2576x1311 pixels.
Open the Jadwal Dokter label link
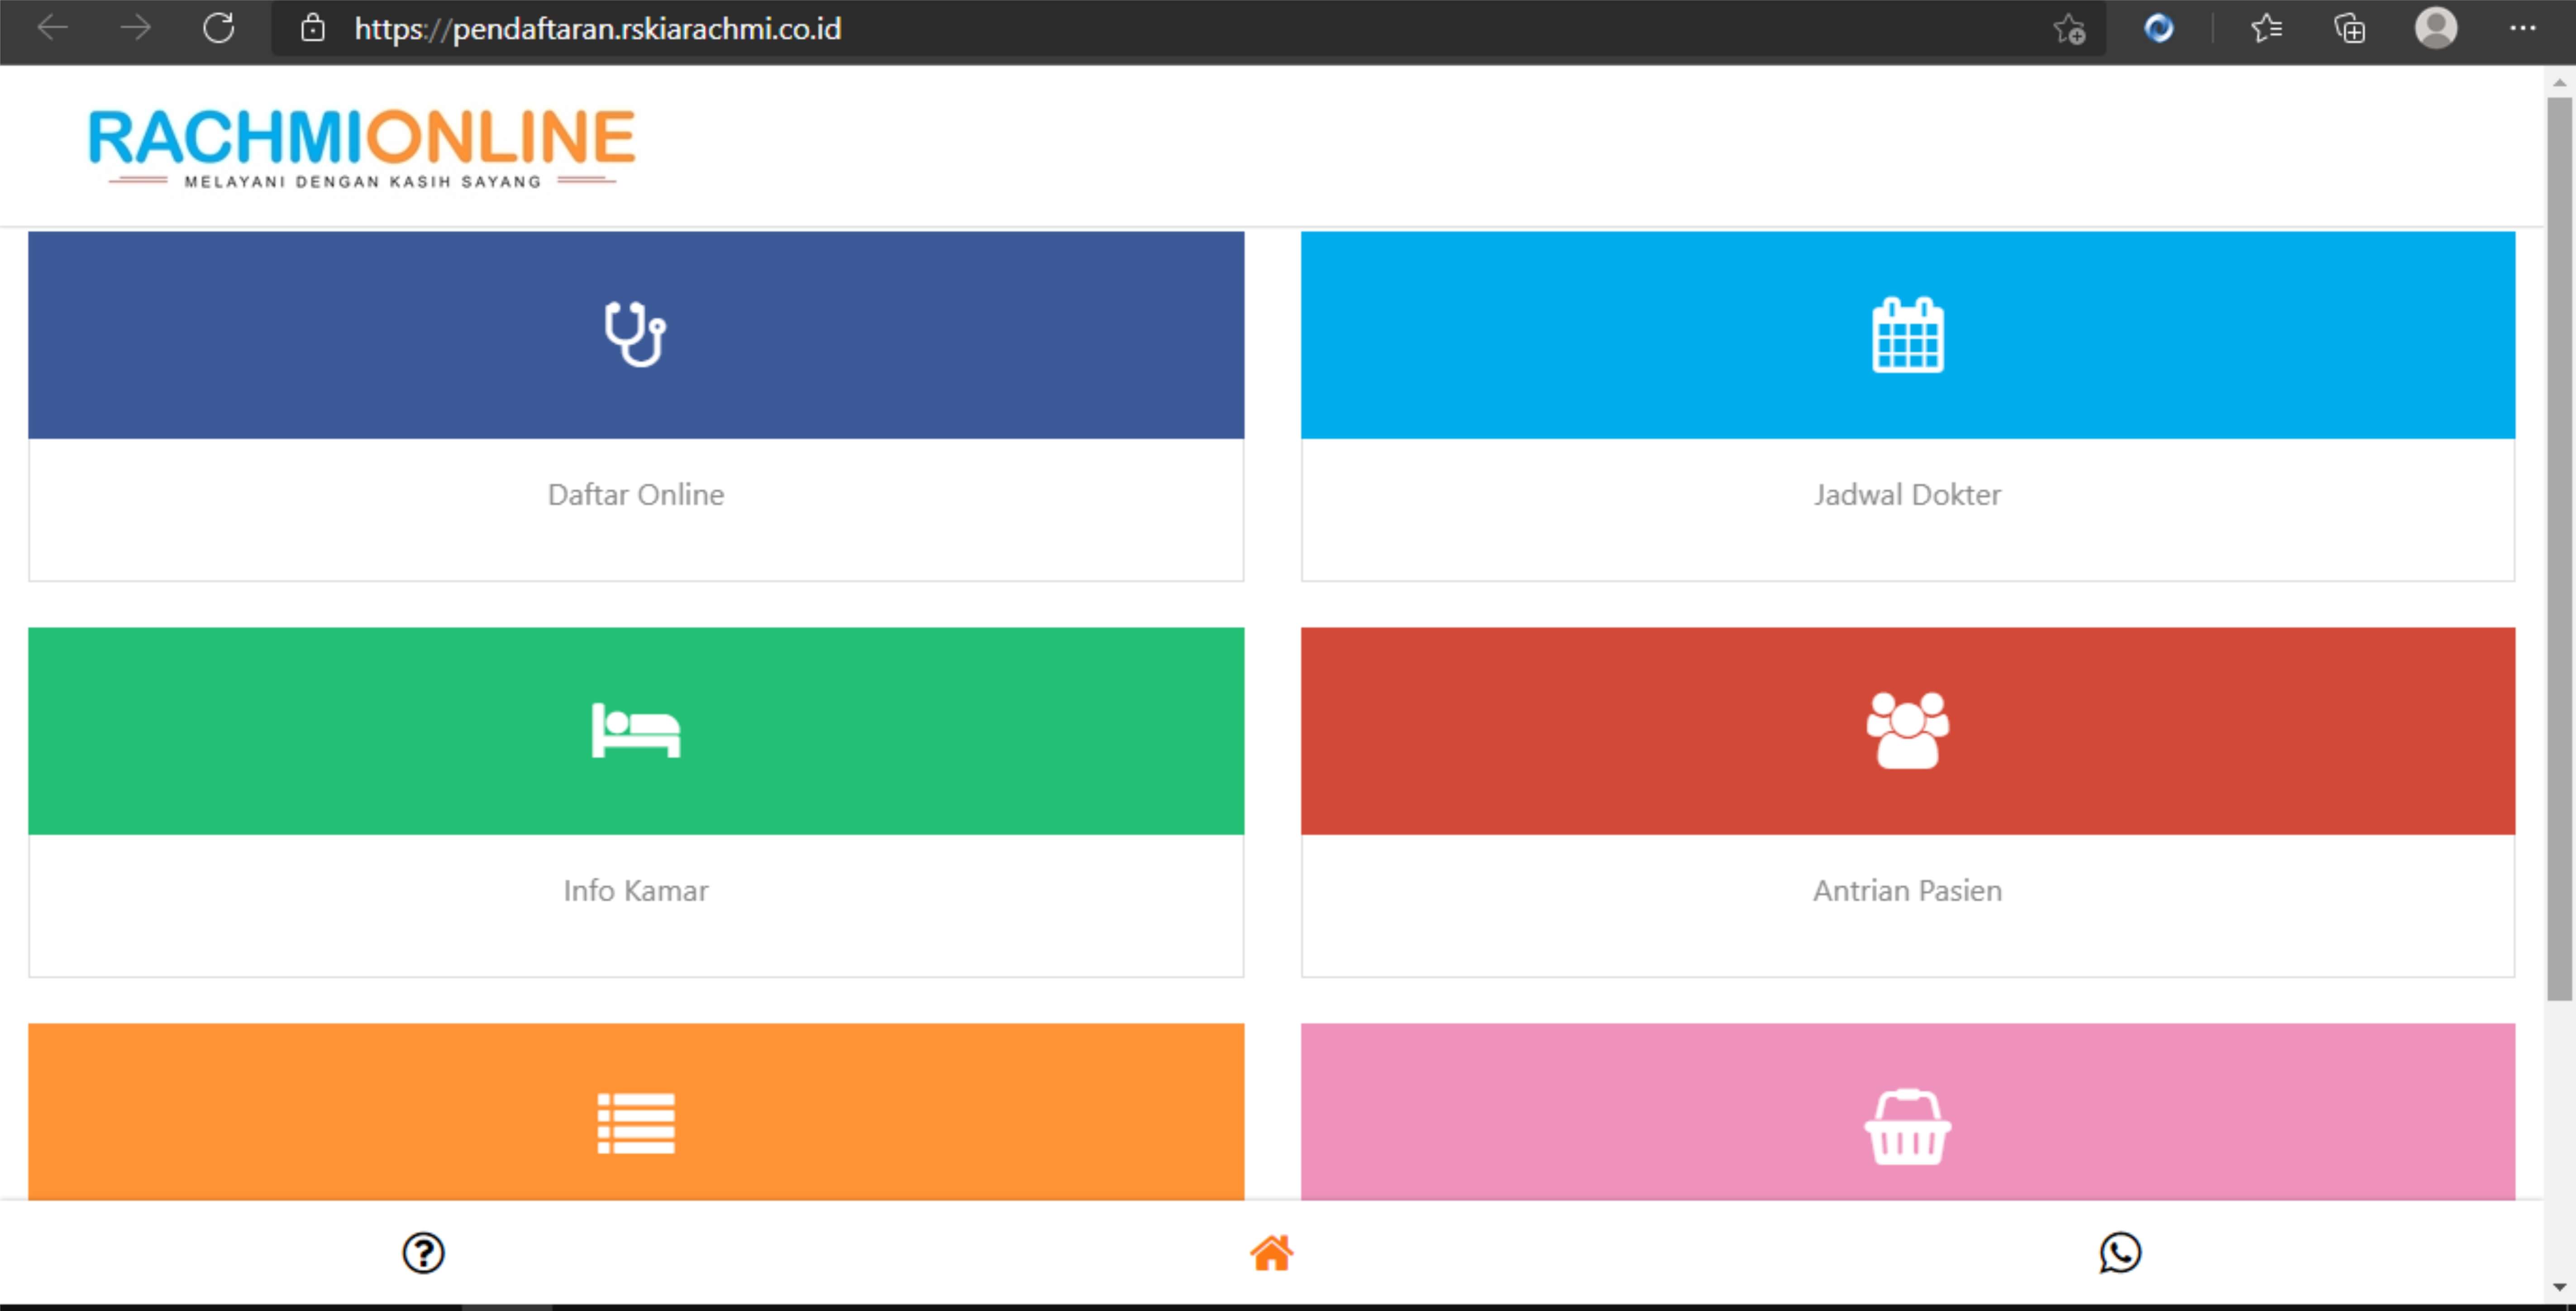(1907, 494)
